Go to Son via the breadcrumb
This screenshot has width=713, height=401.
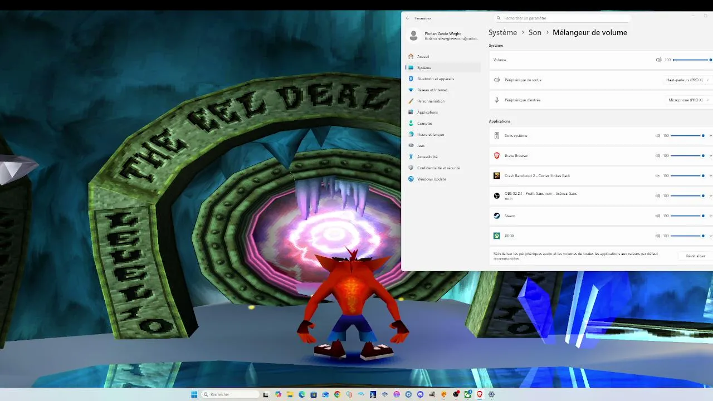535,32
